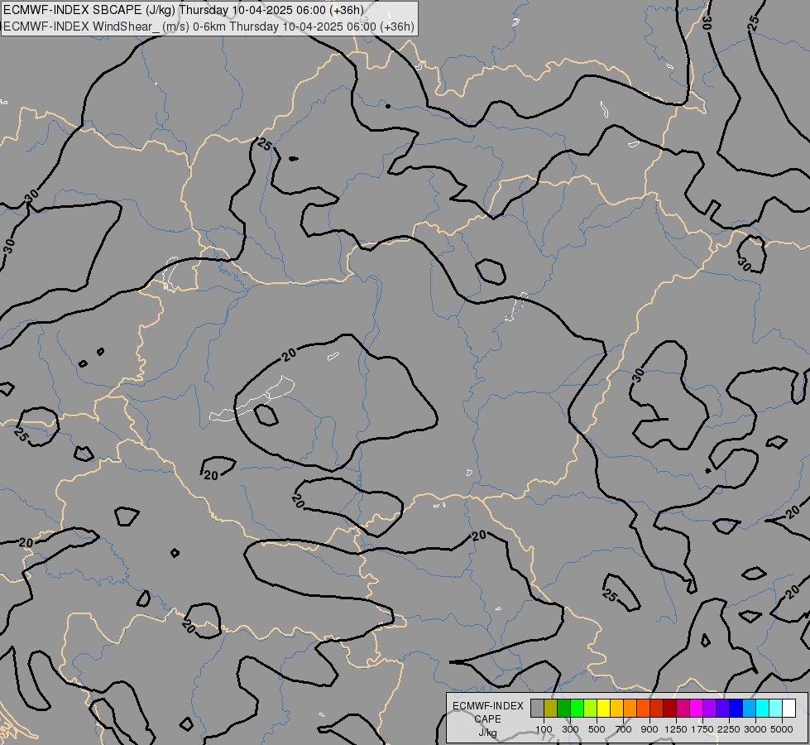
Task: Click the 2250 value on the legend scale
Action: (x=729, y=729)
